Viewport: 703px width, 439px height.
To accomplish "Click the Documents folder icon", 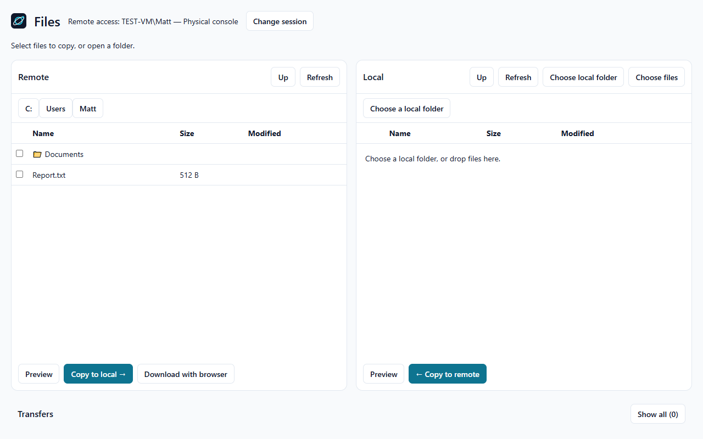I will [37, 154].
